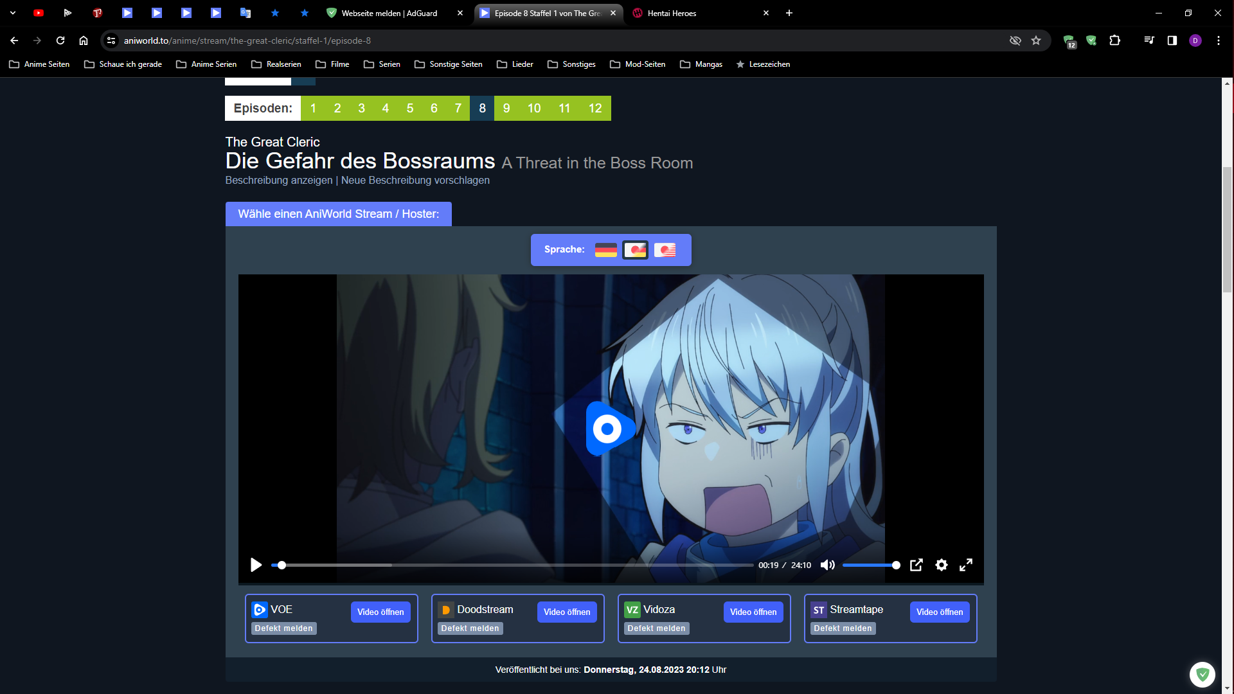Mute the video player volume

[827, 565]
